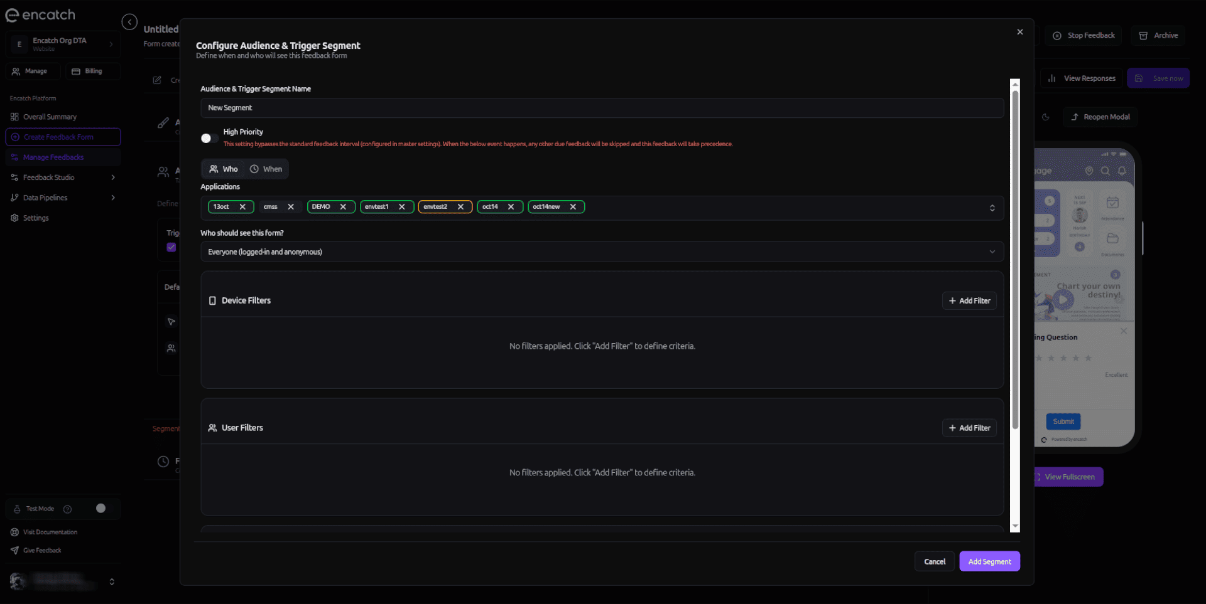Click the collapse sidebar arrow icon
Viewport: 1206px width, 604px height.
click(x=129, y=23)
